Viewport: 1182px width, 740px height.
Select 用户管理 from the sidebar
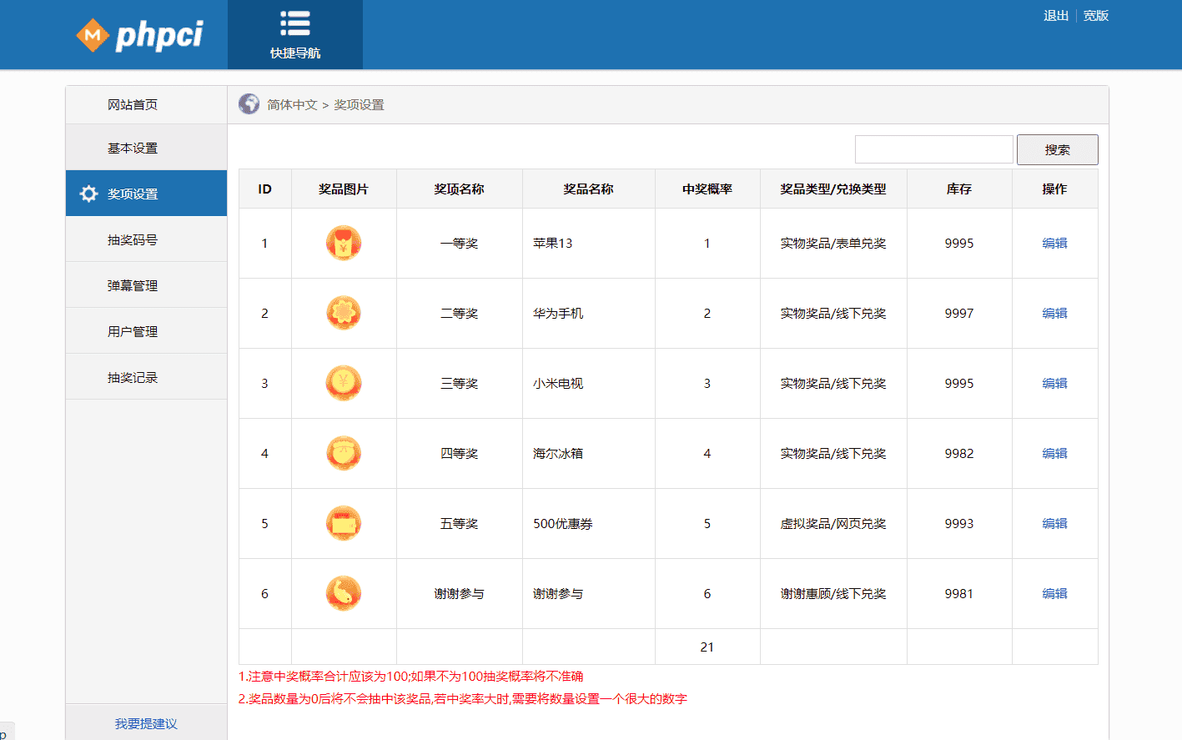click(x=133, y=331)
